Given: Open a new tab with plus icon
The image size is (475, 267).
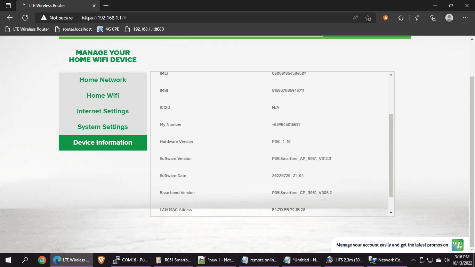Looking at the screenshot, I should click(106, 6).
